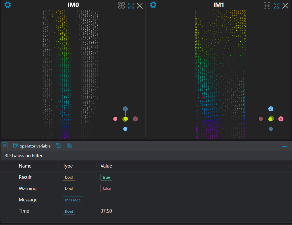Click Z axis handle in IM0 gizmo
Image resolution: width=292 pixels, height=225 pixels.
click(125, 109)
